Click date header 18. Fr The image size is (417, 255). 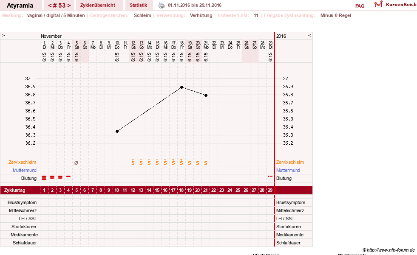coord(182,45)
